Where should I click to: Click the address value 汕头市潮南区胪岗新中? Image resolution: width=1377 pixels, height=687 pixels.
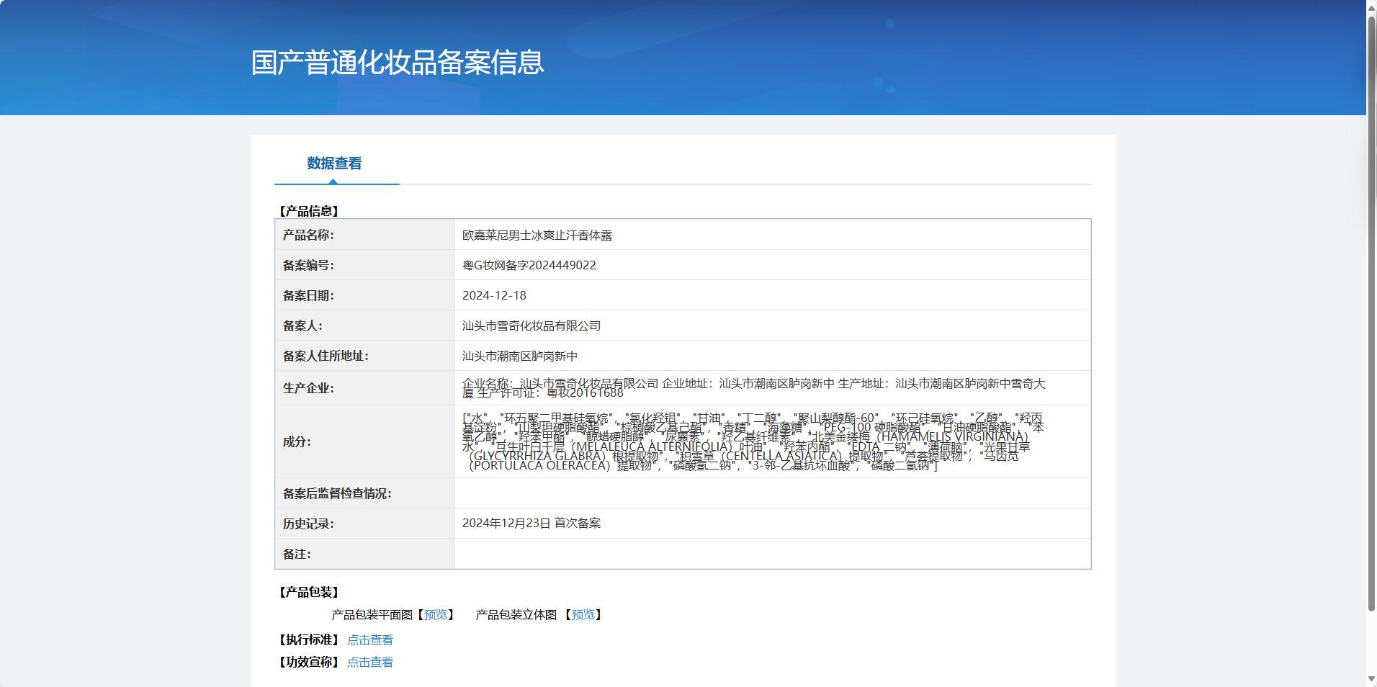click(x=520, y=356)
